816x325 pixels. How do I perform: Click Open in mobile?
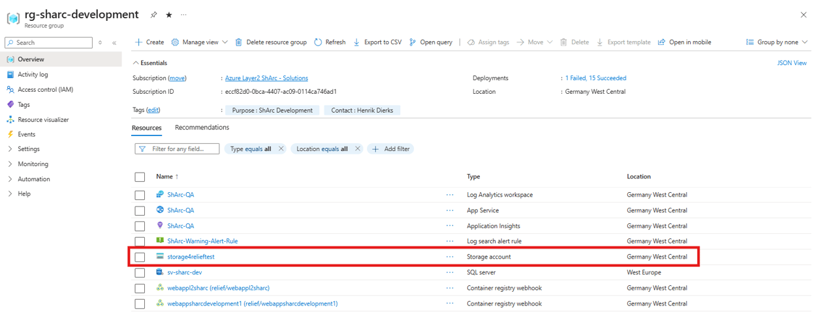684,42
